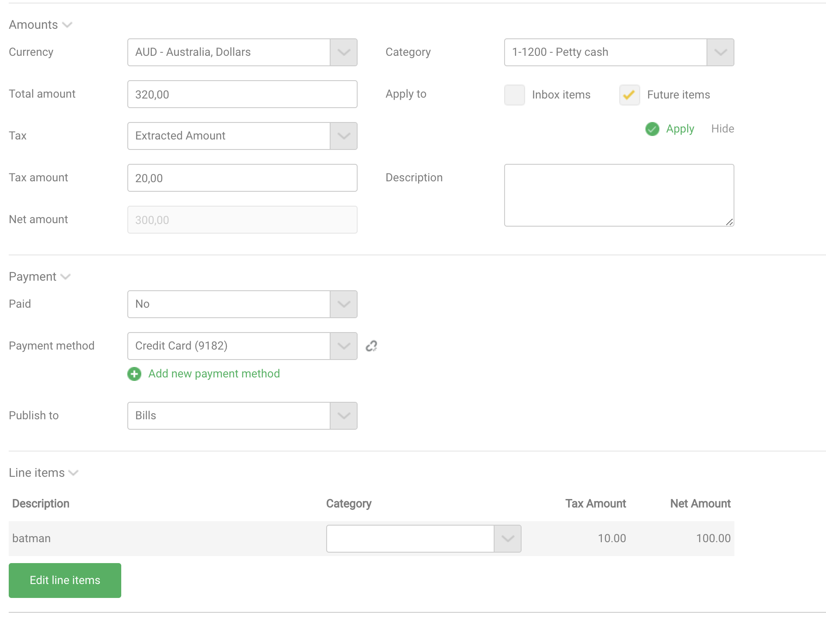Screen dimensions: 826x618
Task: Collapse the Line items section chevron
Action: coord(73,473)
